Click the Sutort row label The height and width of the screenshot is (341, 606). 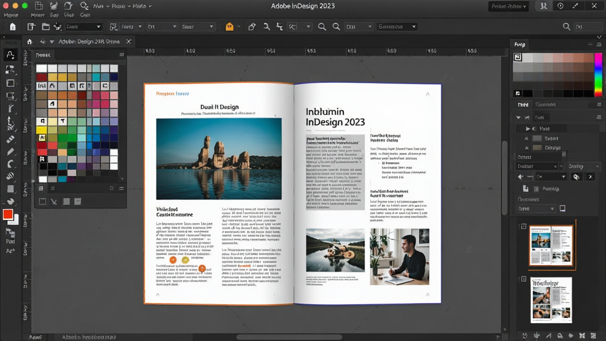552,139
